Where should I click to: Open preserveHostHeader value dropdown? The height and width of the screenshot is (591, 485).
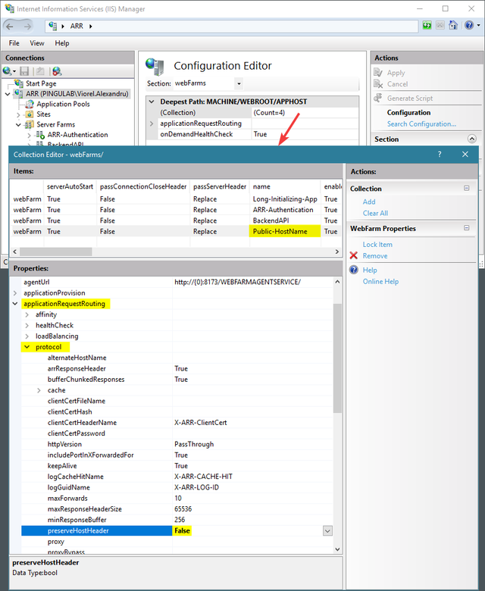[327, 530]
